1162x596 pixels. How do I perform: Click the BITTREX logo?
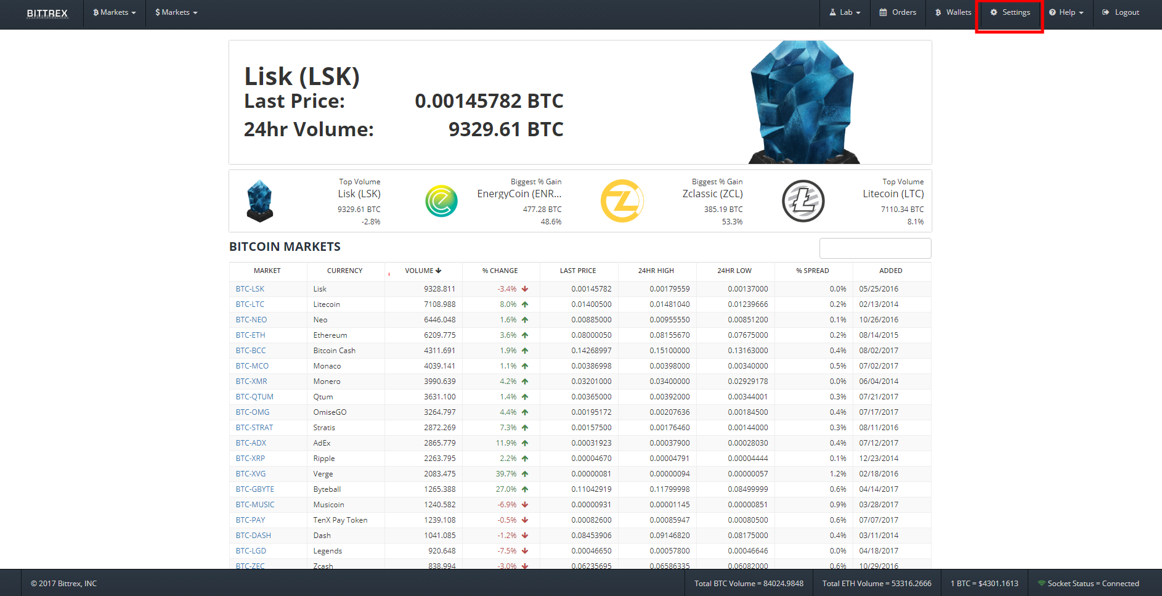pyautogui.click(x=47, y=13)
